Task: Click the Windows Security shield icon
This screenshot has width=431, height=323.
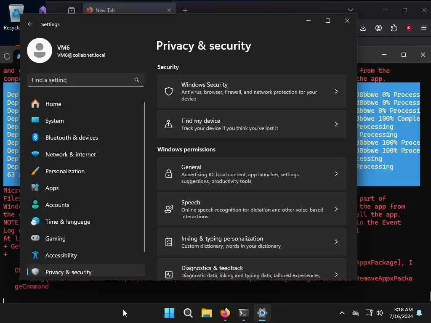Action: (x=169, y=91)
